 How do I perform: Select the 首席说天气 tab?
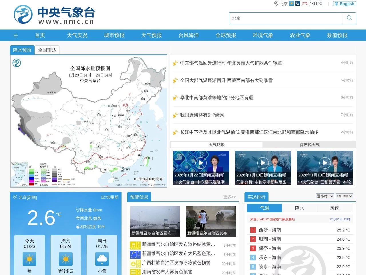pos(309,145)
